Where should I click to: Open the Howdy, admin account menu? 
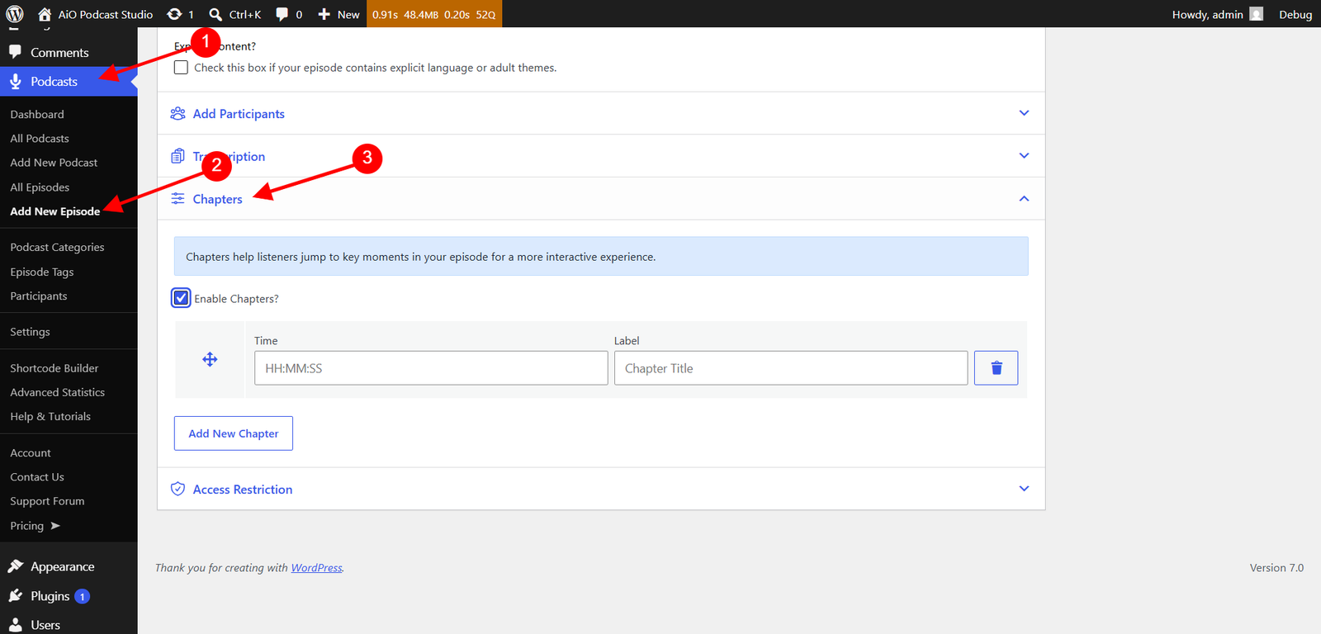click(x=1217, y=14)
